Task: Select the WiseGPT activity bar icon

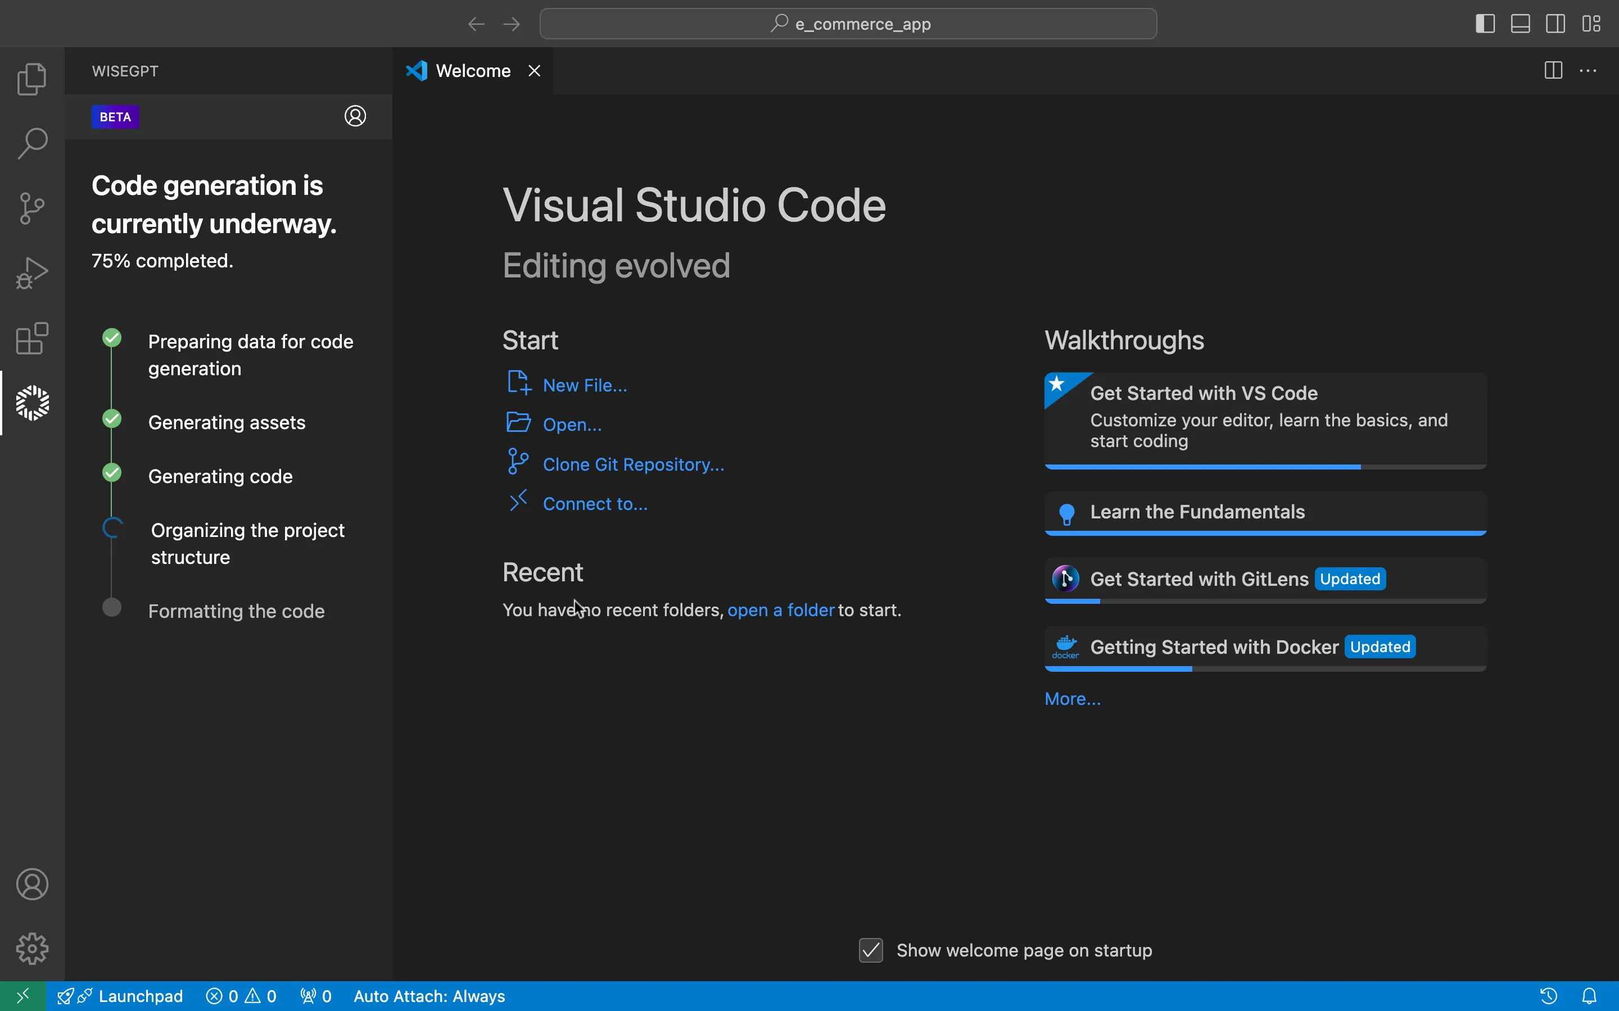Action: pos(32,403)
